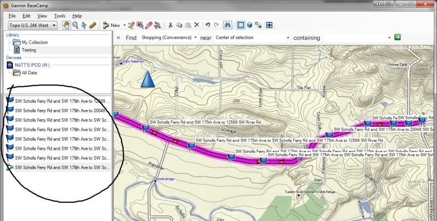Select the Testing list in the Library
Screen dimensions: 437x221
28,50
